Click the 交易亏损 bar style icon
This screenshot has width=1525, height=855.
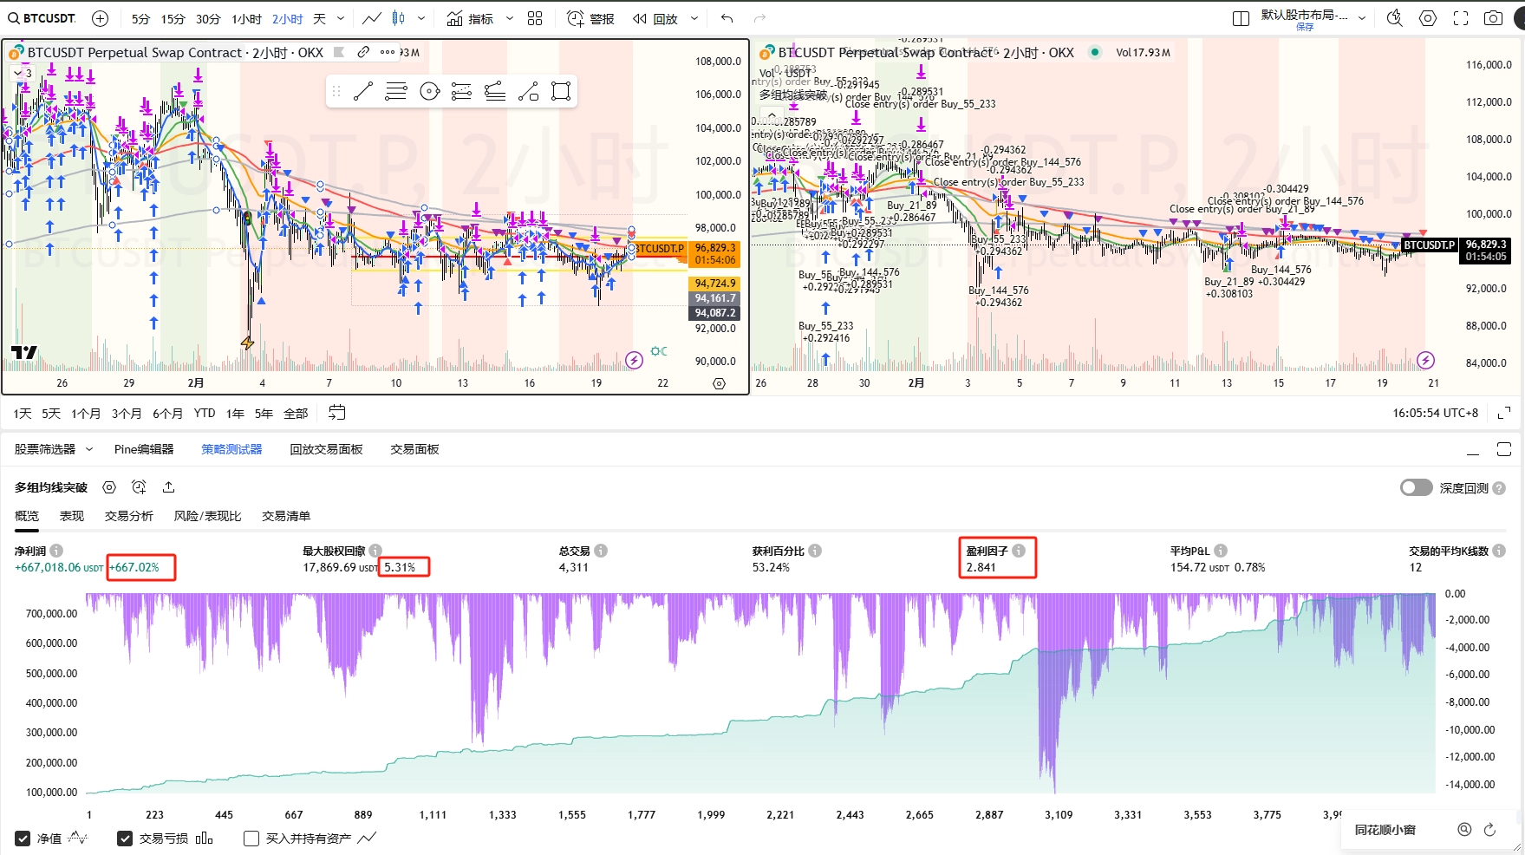pos(205,839)
